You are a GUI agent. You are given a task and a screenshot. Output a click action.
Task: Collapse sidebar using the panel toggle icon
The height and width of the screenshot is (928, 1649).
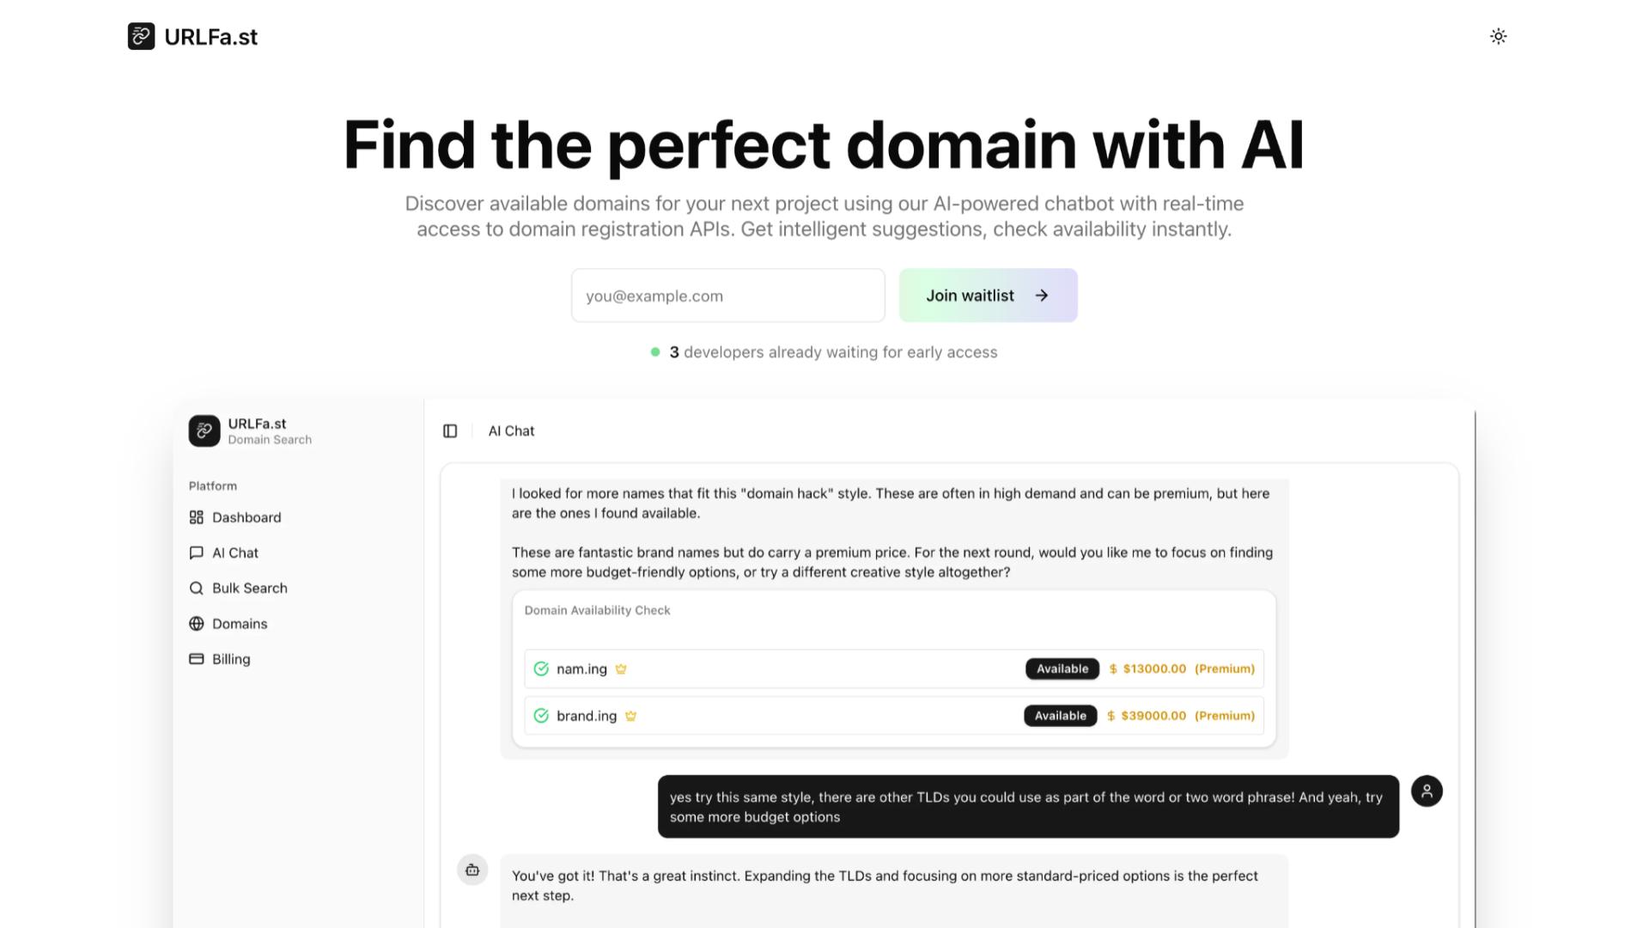450,430
